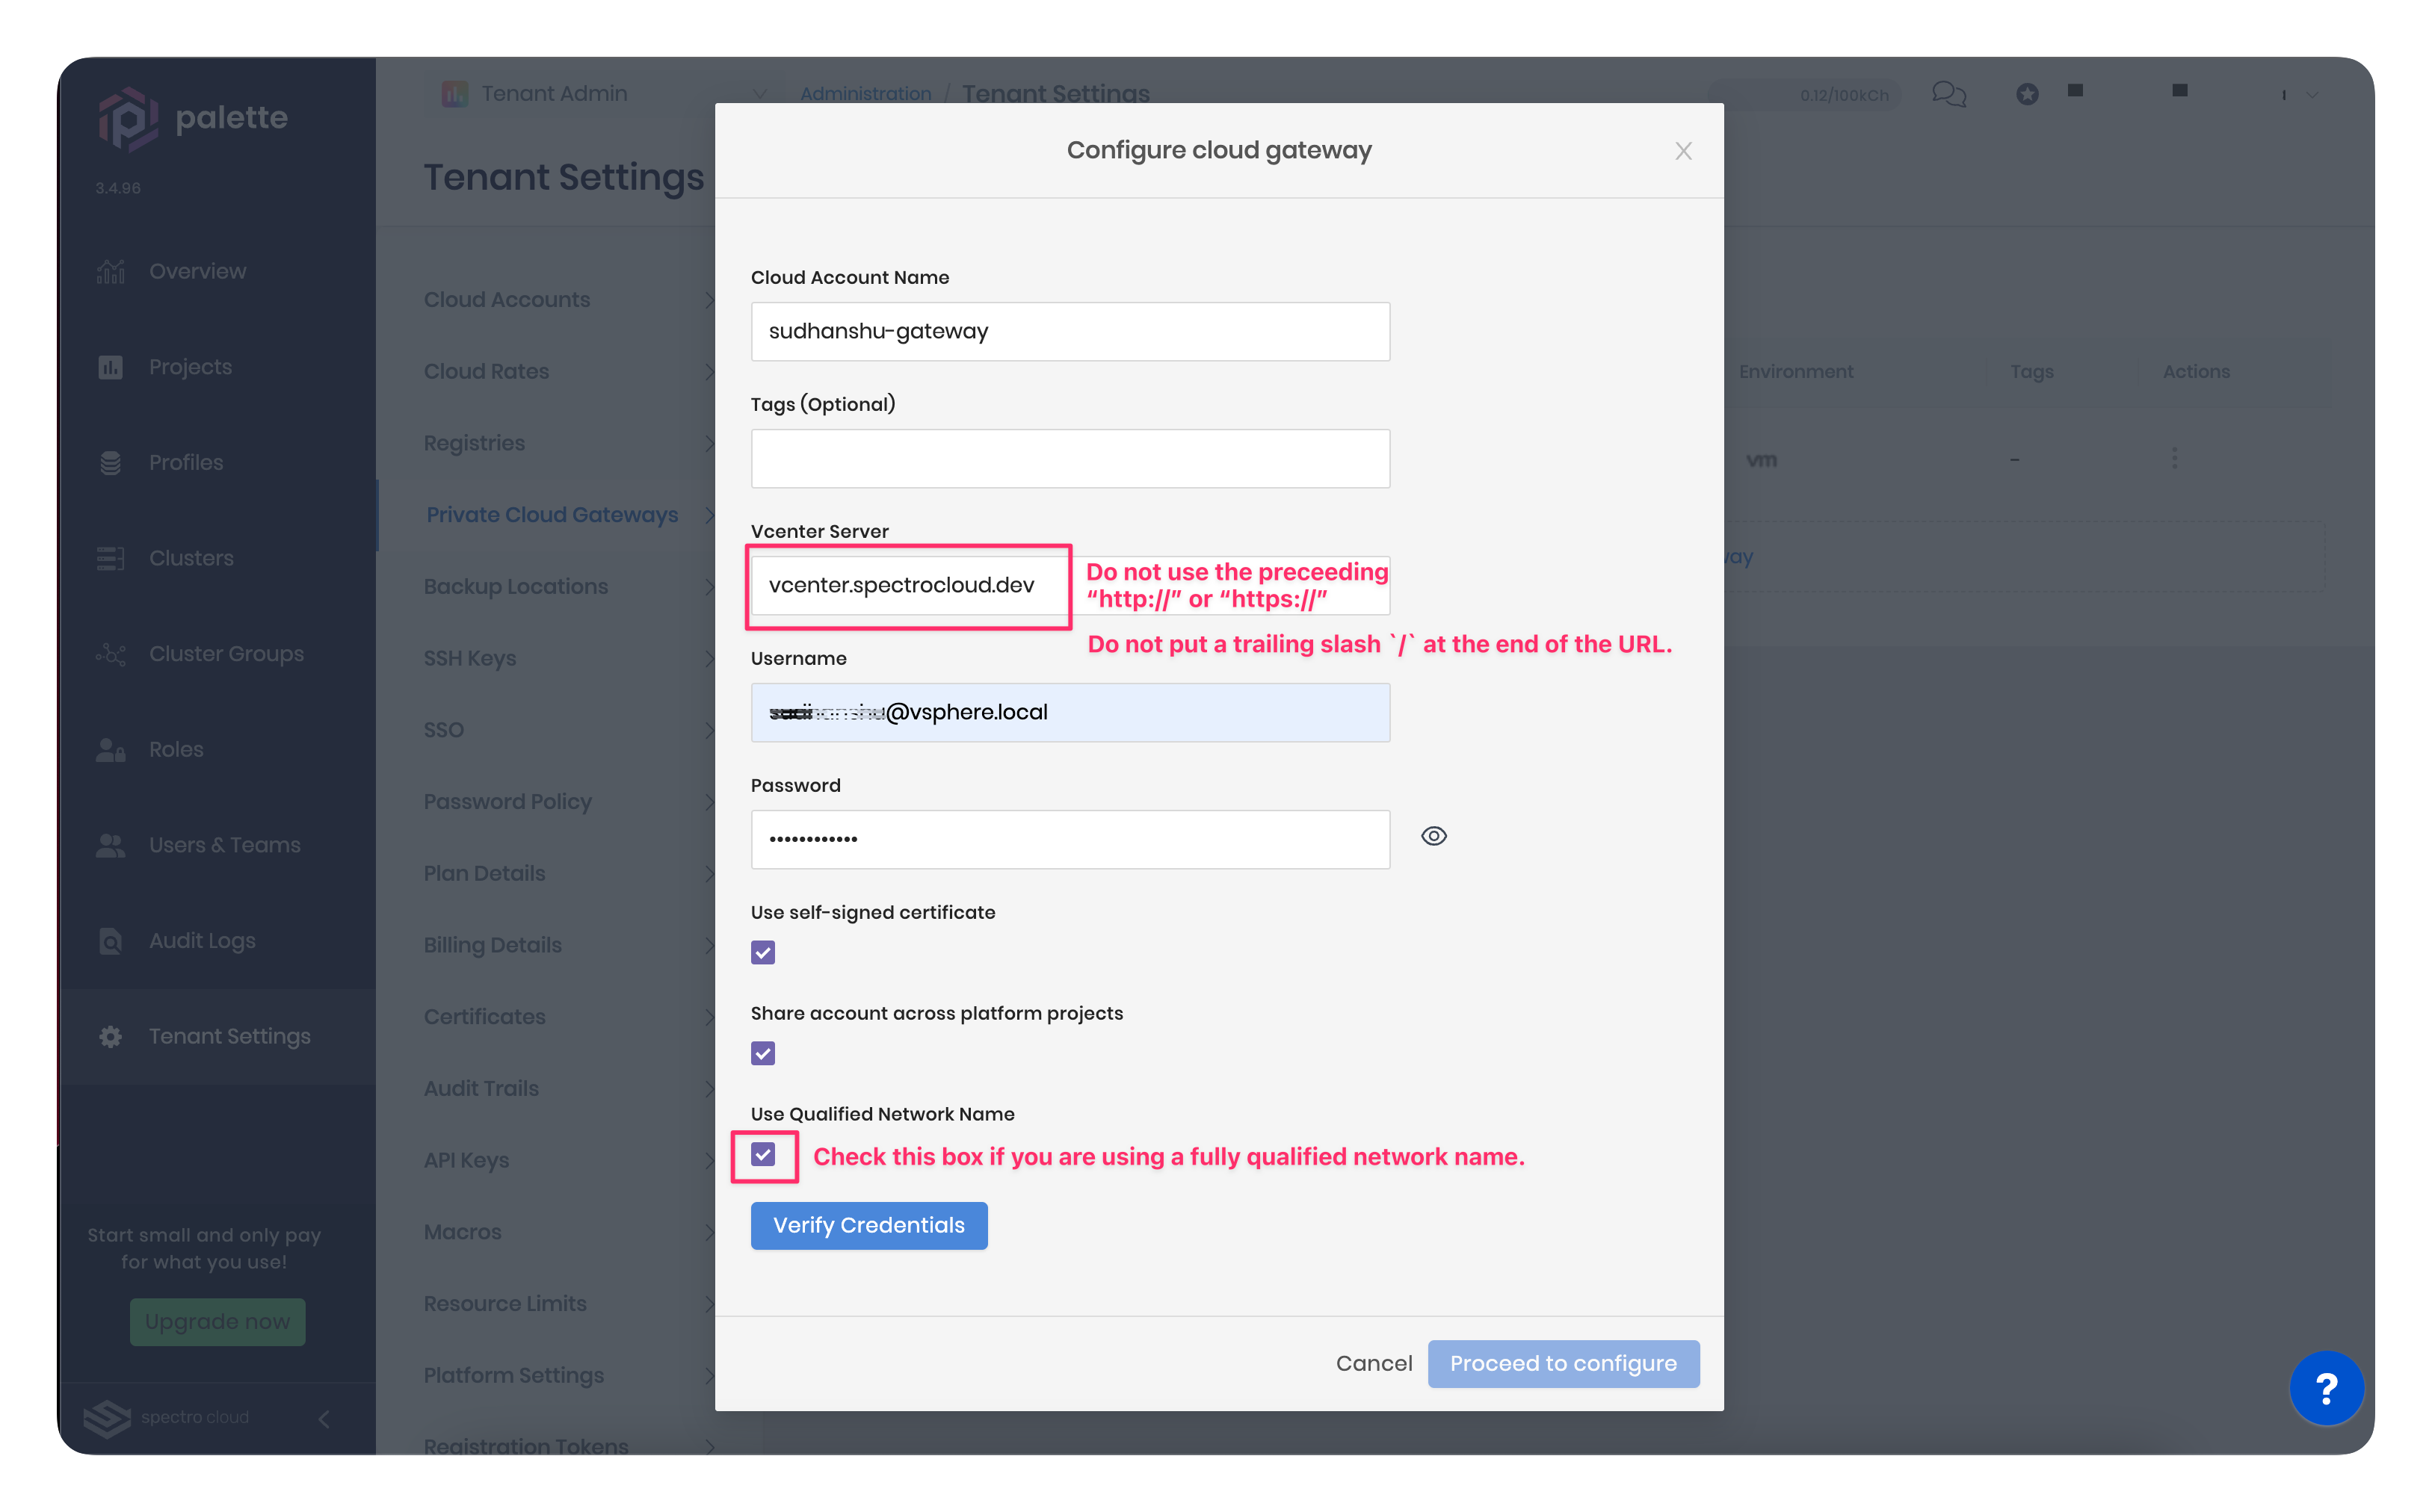This screenshot has width=2432, height=1512.
Task: Open the three-dot actions menu in gateway row
Action: tap(2174, 458)
